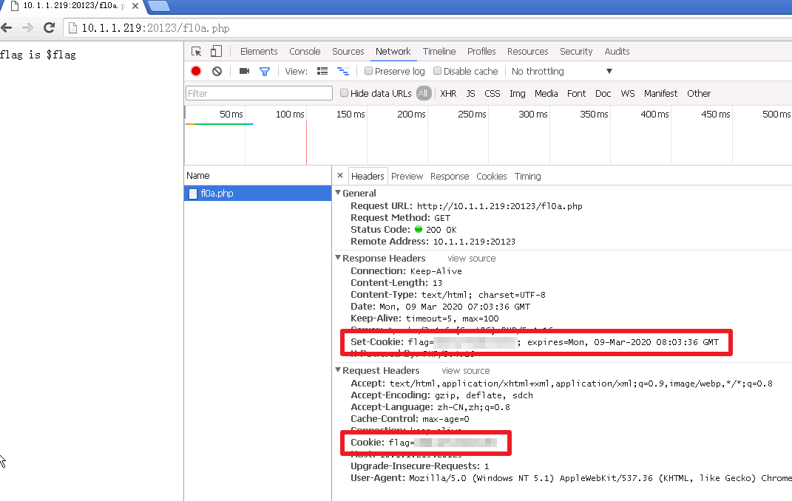Enable Disable cache checkbox
792x501 pixels.
click(438, 71)
